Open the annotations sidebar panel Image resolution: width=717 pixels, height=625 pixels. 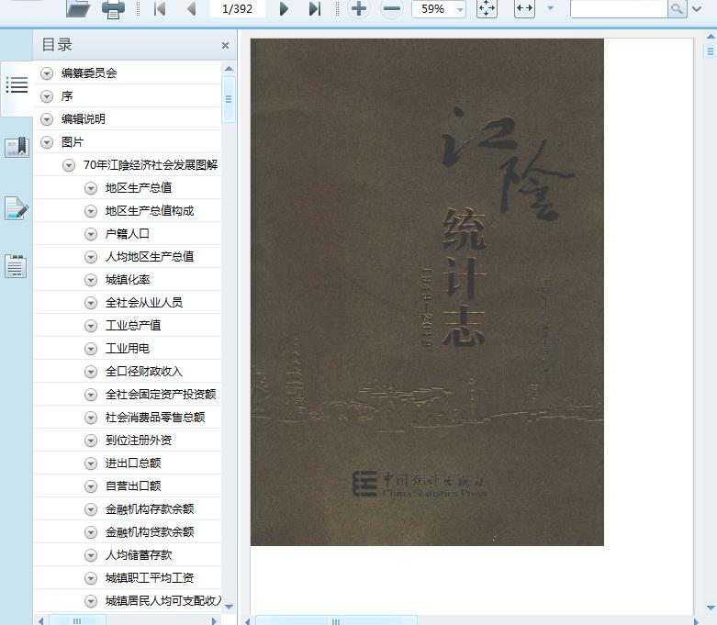tap(17, 208)
